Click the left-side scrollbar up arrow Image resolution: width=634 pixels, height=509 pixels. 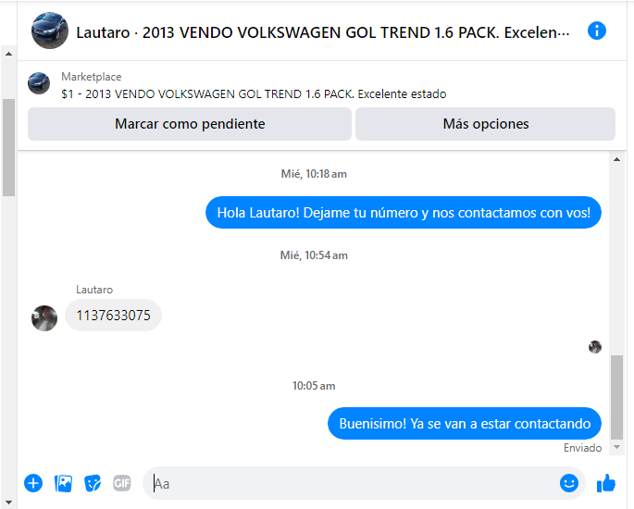(x=8, y=54)
